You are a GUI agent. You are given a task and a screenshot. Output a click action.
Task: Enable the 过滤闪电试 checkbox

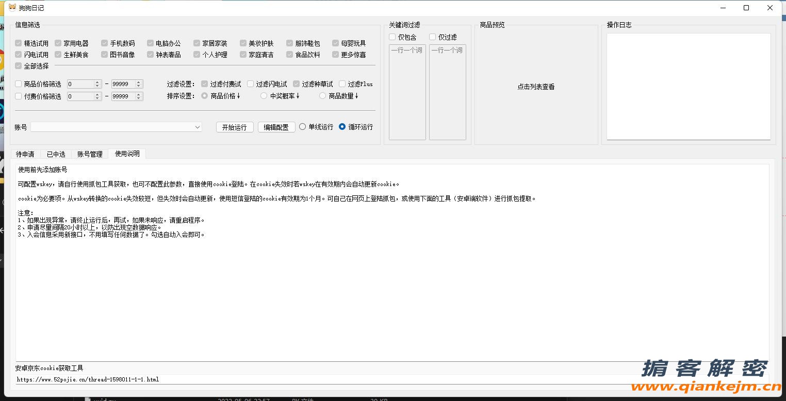250,84
